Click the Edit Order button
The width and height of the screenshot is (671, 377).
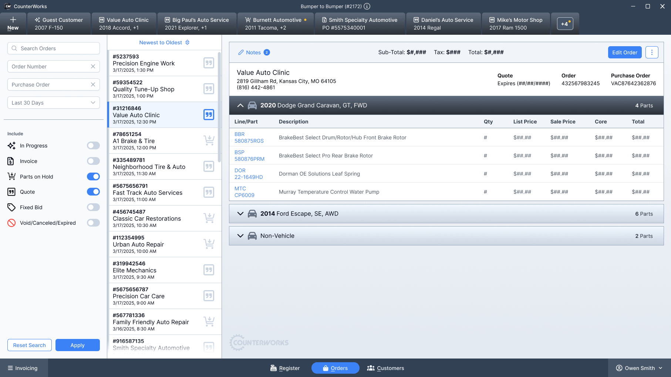pyautogui.click(x=624, y=52)
